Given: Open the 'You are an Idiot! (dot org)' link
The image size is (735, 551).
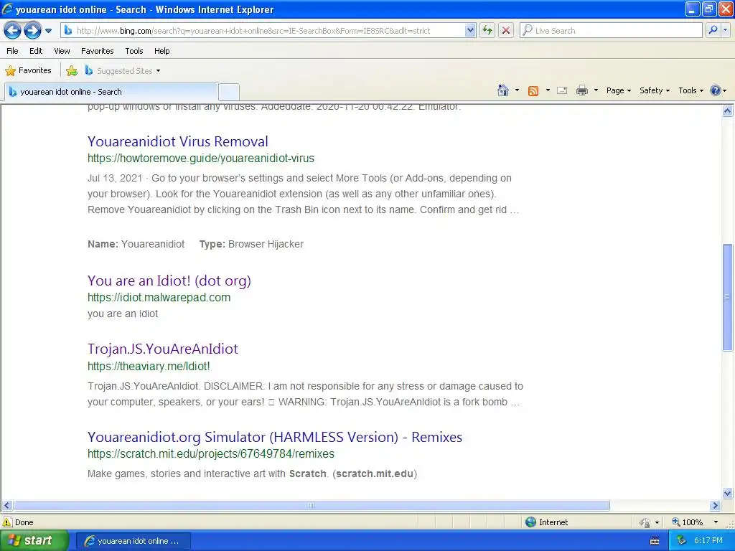Looking at the screenshot, I should tap(169, 281).
